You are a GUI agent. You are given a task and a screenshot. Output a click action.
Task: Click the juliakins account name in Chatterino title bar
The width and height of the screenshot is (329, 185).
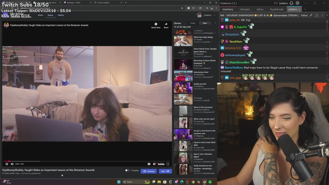284,3
